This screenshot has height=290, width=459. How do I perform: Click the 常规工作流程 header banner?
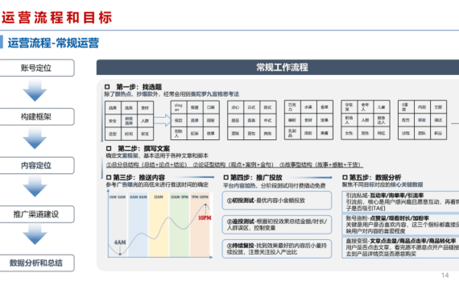tap(278, 68)
